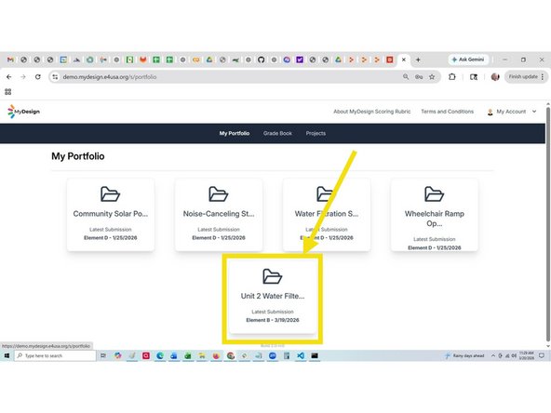Open the browser Extensions menu
551x413 pixels.
(452, 76)
